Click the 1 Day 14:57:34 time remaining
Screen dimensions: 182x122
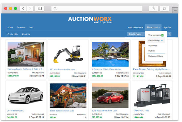tap(122, 76)
